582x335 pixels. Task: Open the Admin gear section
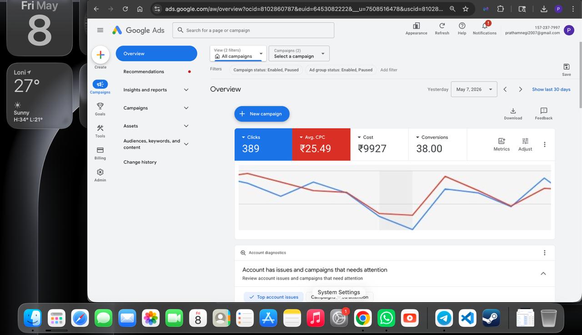[x=100, y=175]
